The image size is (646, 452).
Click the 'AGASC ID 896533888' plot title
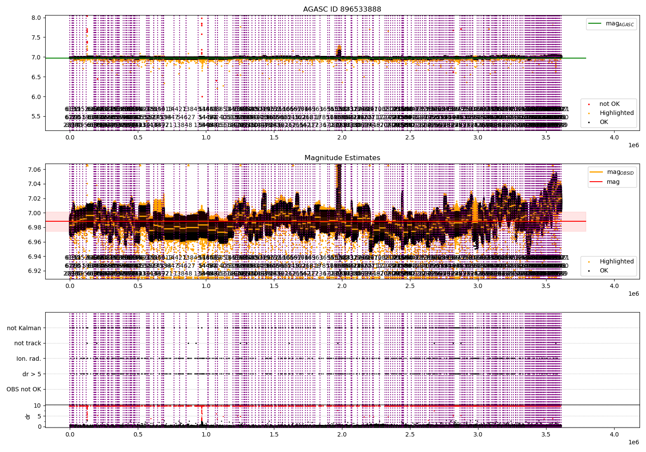[342, 9]
